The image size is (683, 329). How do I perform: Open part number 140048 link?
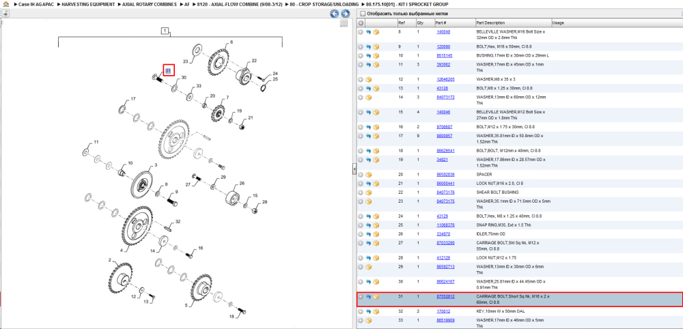coord(443,32)
